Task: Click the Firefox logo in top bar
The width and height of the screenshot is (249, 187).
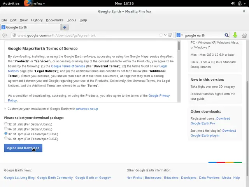Action: click(x=27, y=3)
